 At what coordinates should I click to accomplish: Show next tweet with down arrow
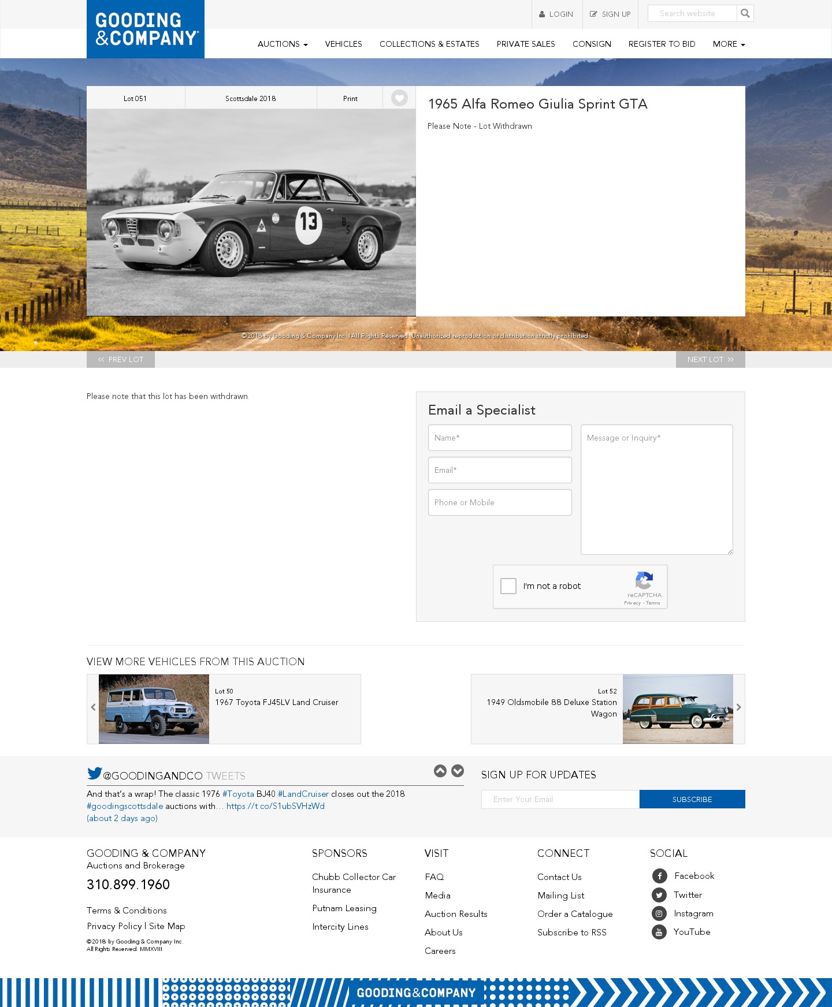point(458,771)
